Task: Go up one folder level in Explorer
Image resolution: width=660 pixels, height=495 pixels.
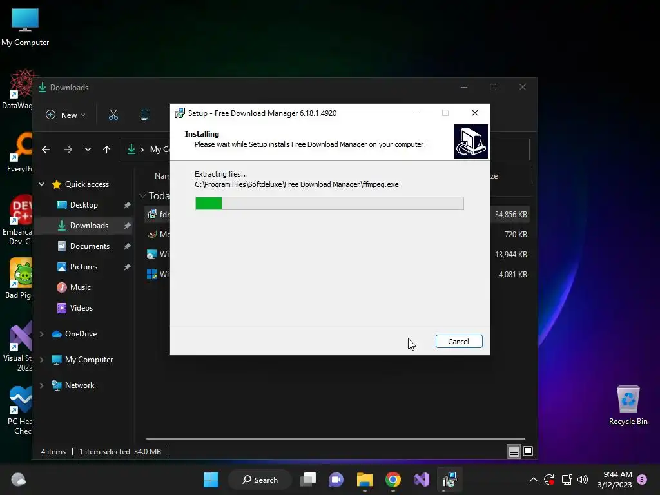Action: click(x=106, y=150)
